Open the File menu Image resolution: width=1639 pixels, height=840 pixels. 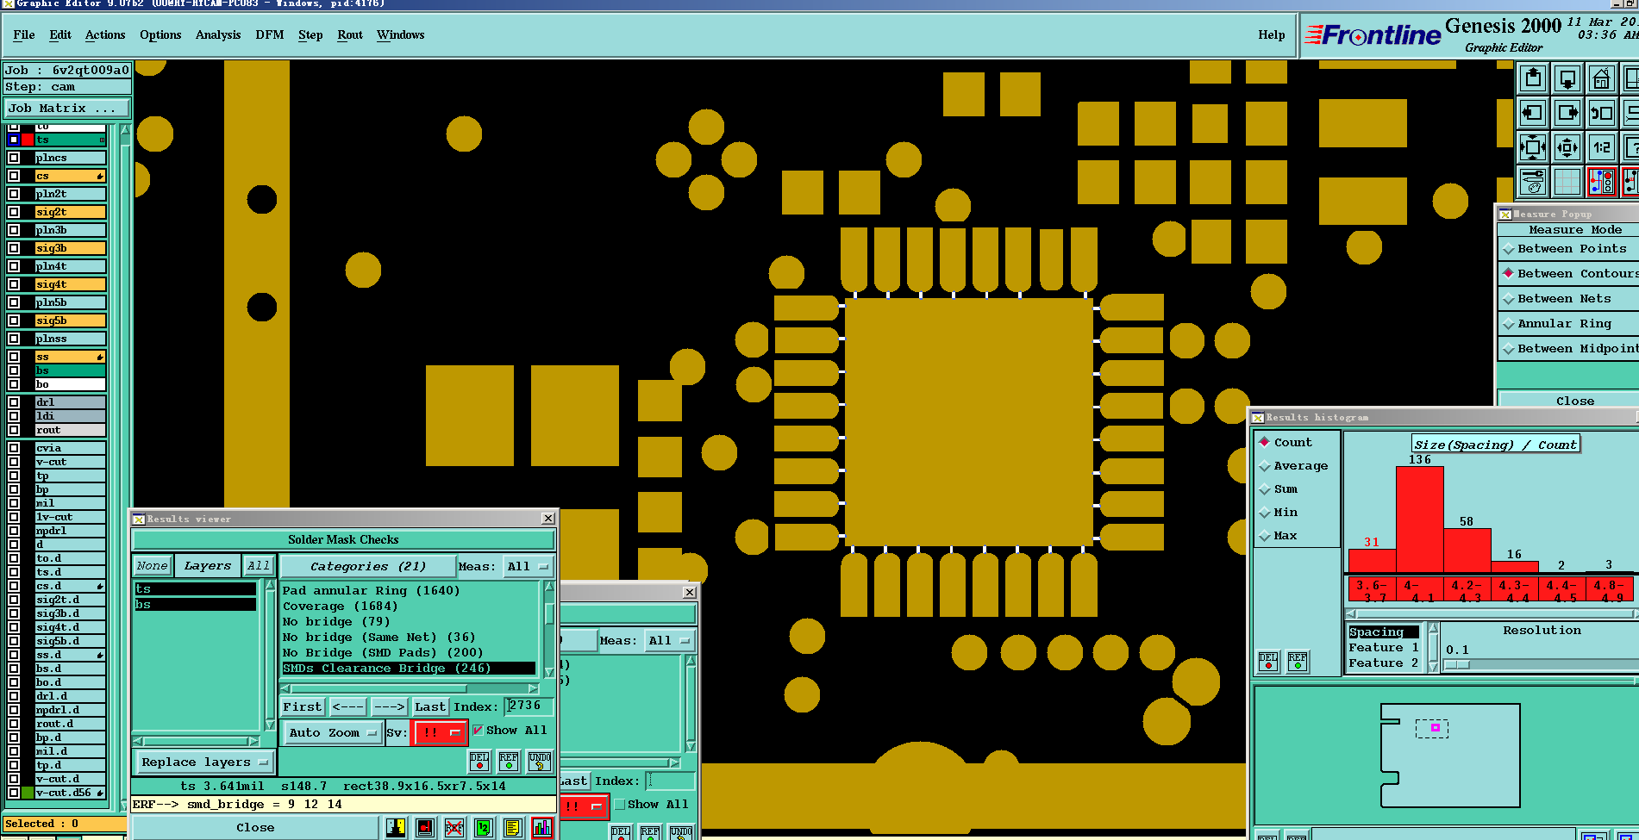pyautogui.click(x=24, y=35)
